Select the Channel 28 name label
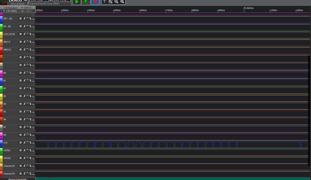311x180 pixels. [x=9, y=166]
